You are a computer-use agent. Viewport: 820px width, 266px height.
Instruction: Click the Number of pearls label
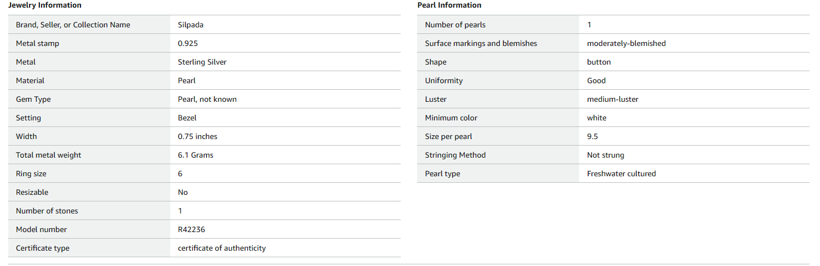pos(455,25)
